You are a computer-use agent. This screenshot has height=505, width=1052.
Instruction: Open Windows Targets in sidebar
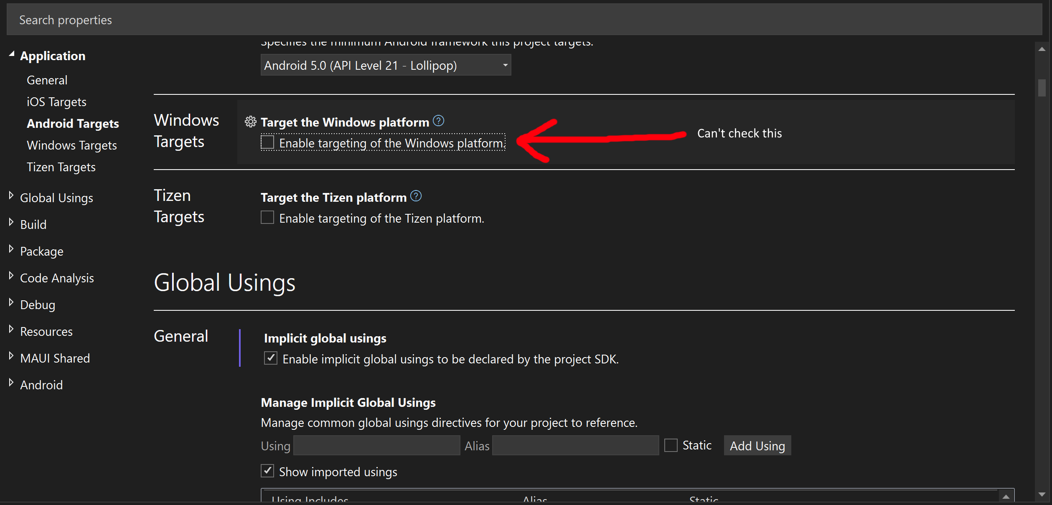(x=72, y=145)
